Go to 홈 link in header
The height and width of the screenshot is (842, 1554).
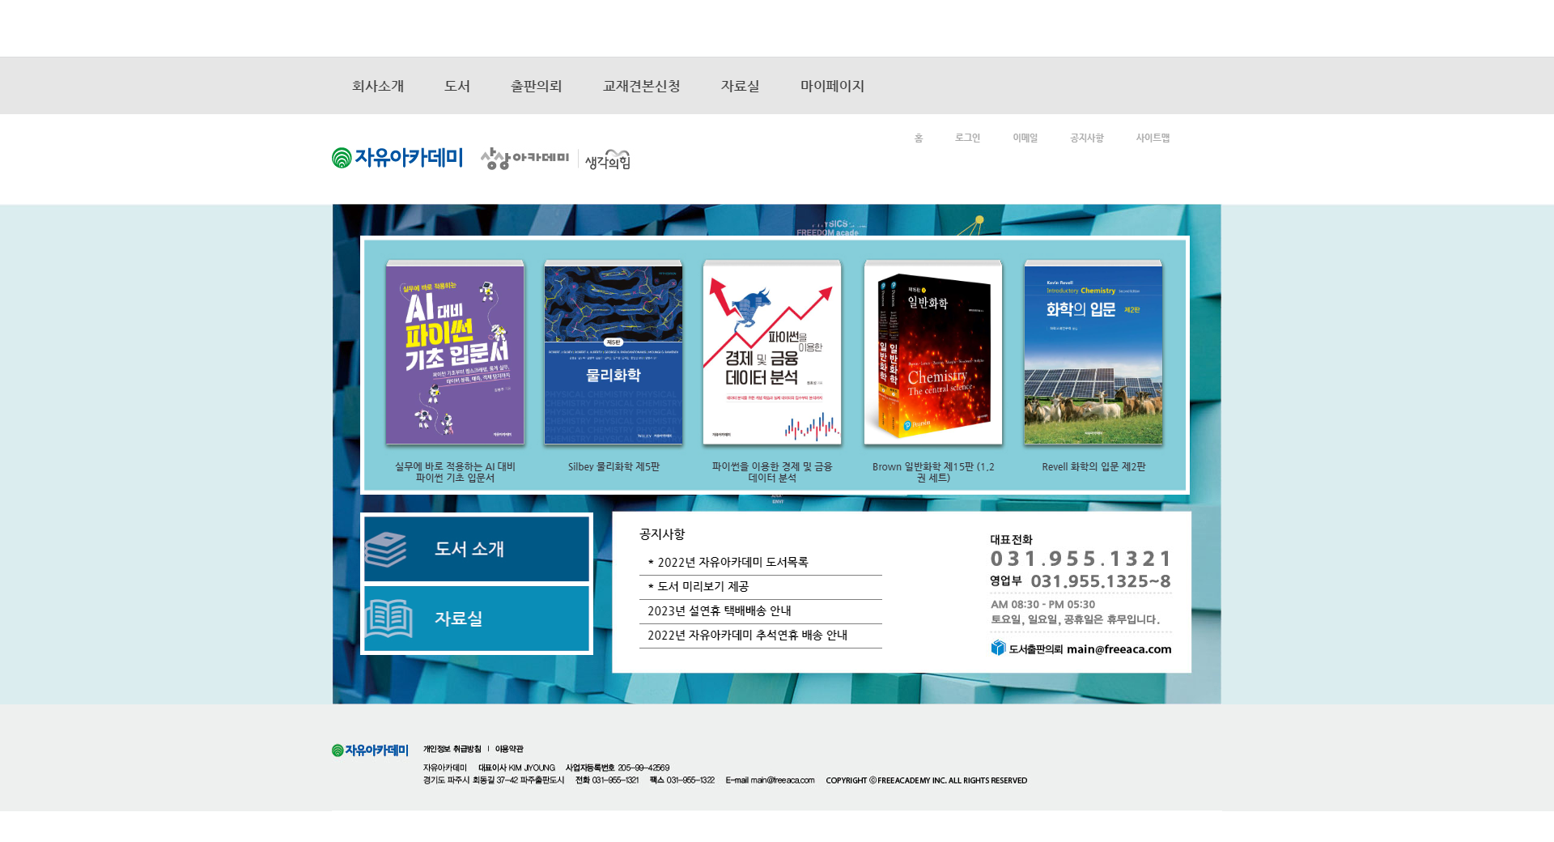click(x=919, y=138)
